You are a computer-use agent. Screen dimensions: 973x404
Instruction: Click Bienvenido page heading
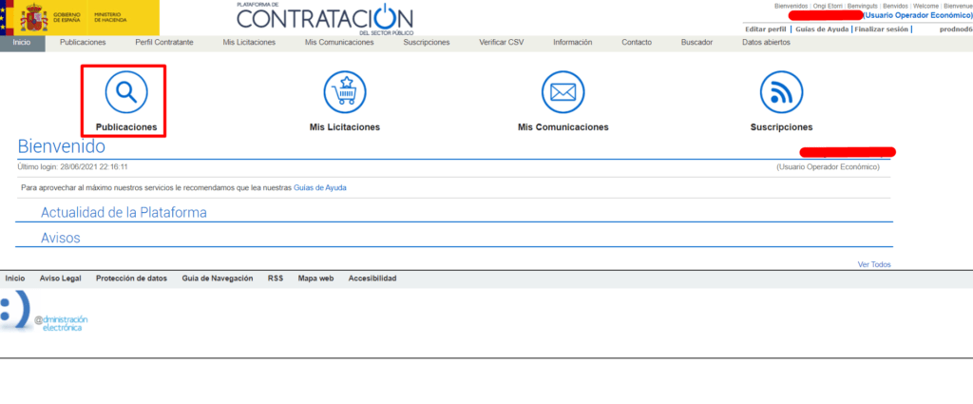(62, 146)
